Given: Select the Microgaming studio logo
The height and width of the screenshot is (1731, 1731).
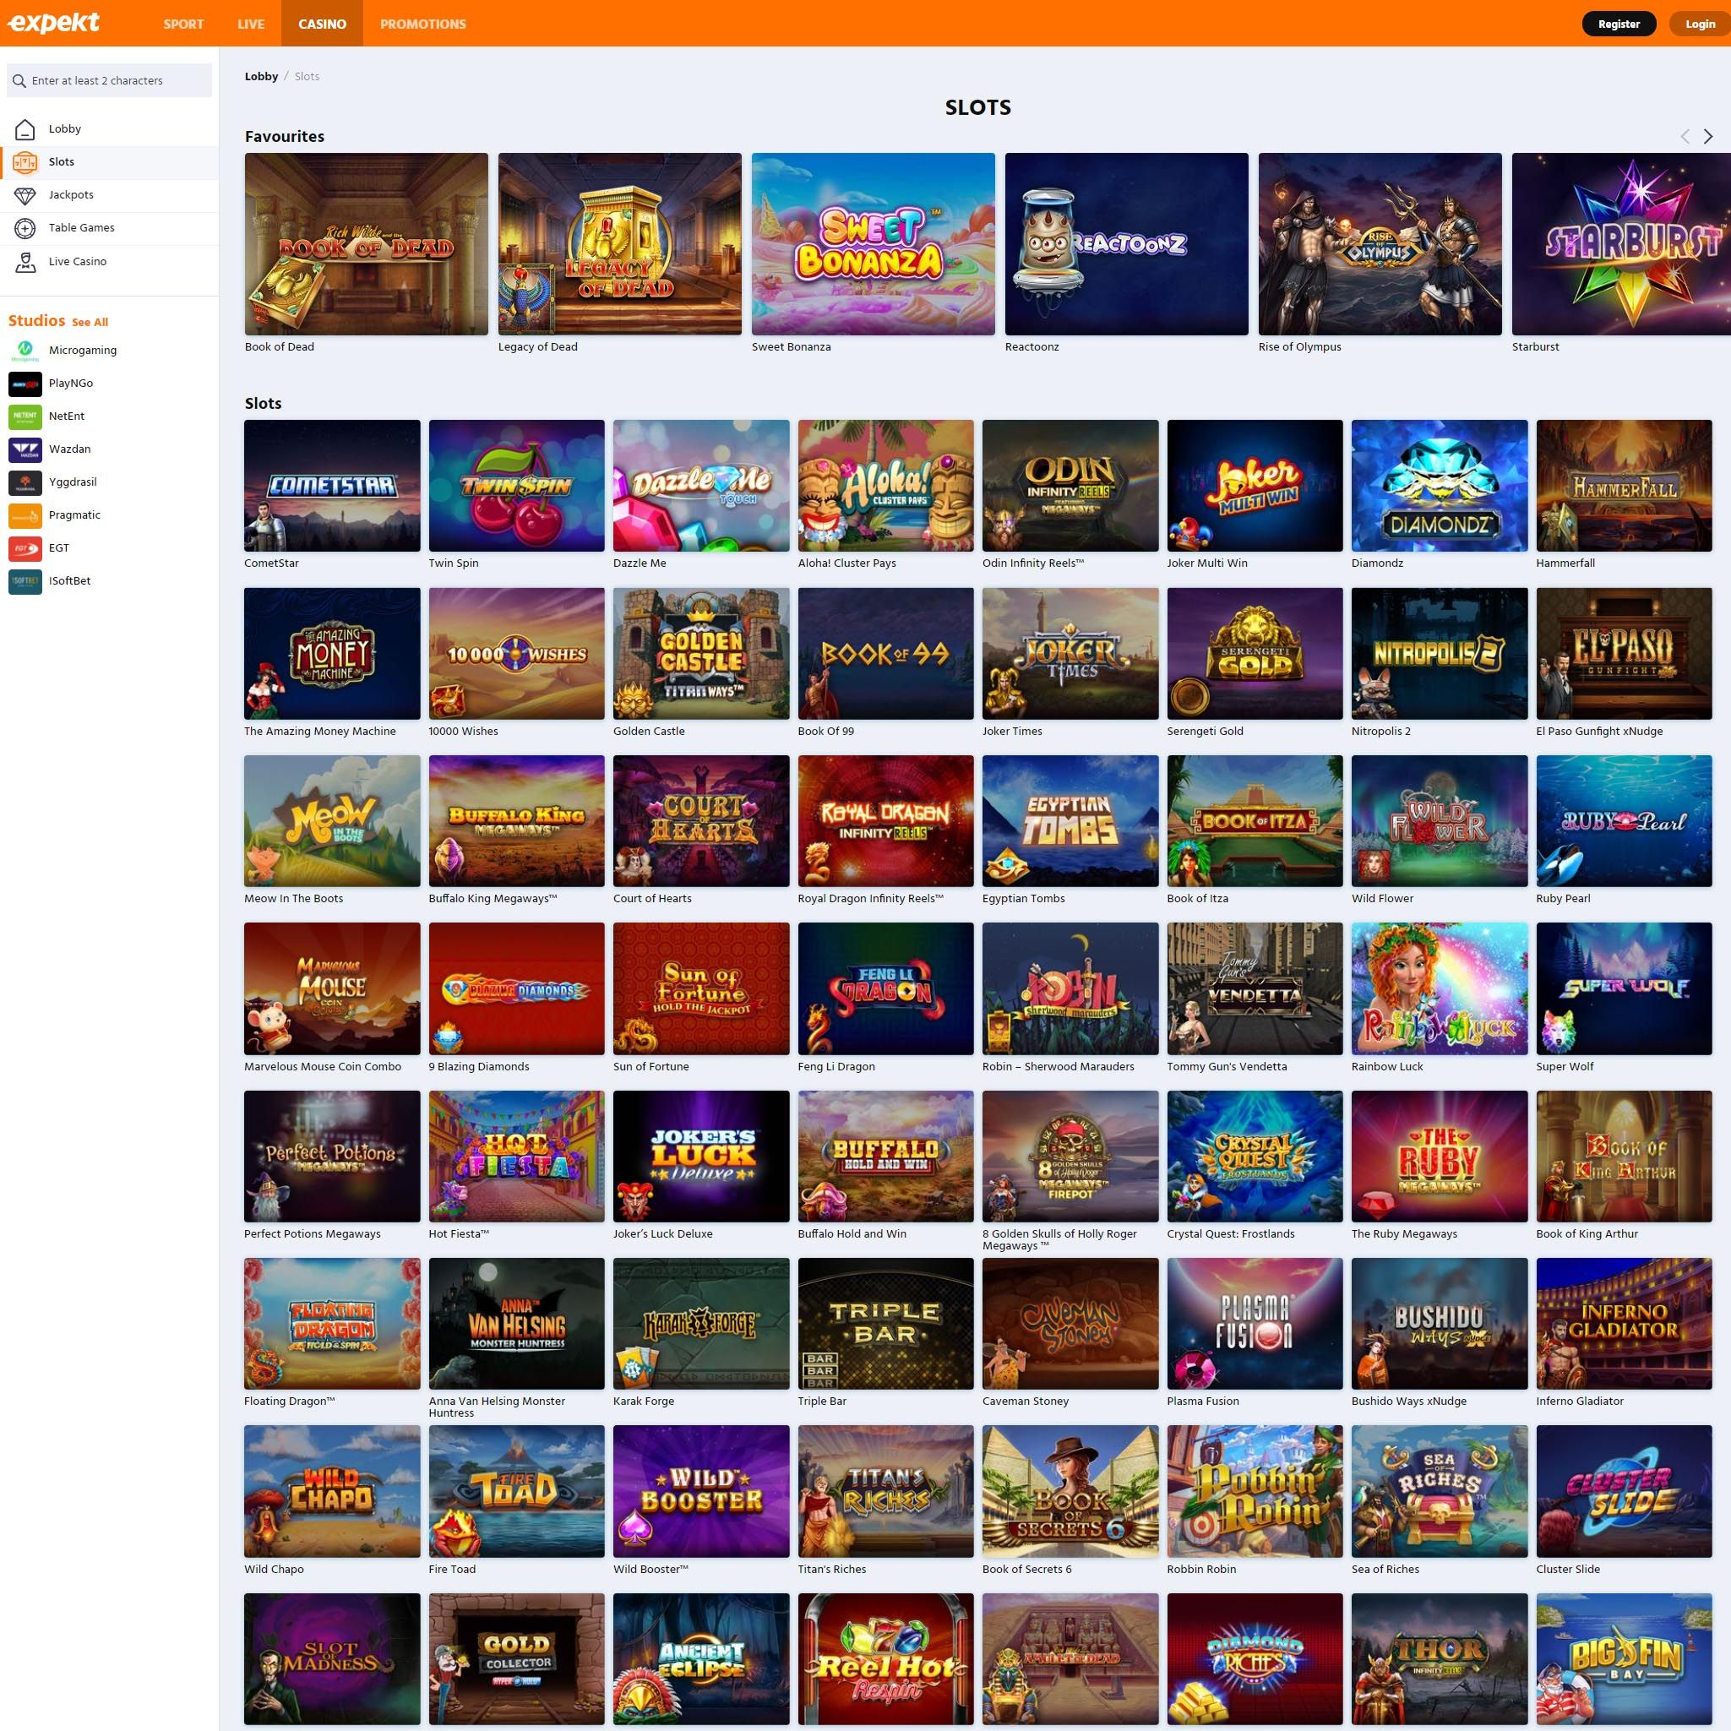Looking at the screenshot, I should (25, 351).
